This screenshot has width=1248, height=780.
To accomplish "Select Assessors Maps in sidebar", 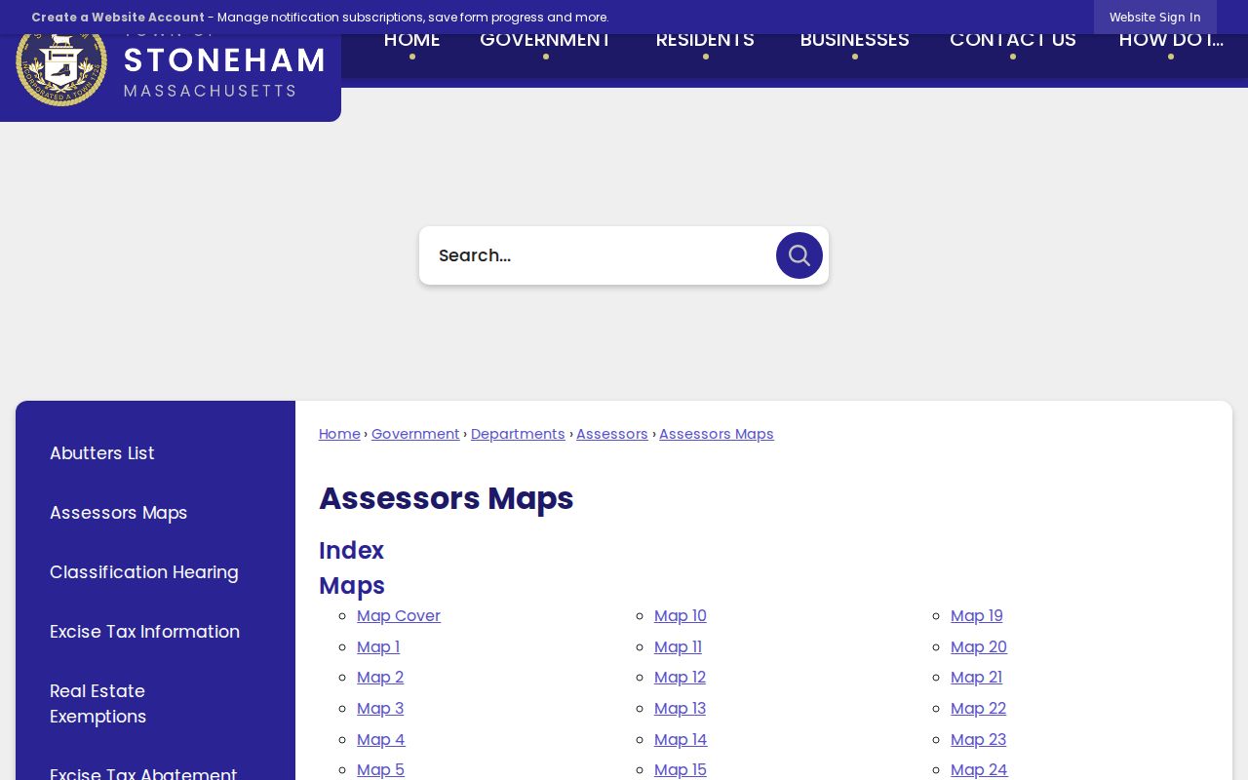I will click(x=119, y=513).
